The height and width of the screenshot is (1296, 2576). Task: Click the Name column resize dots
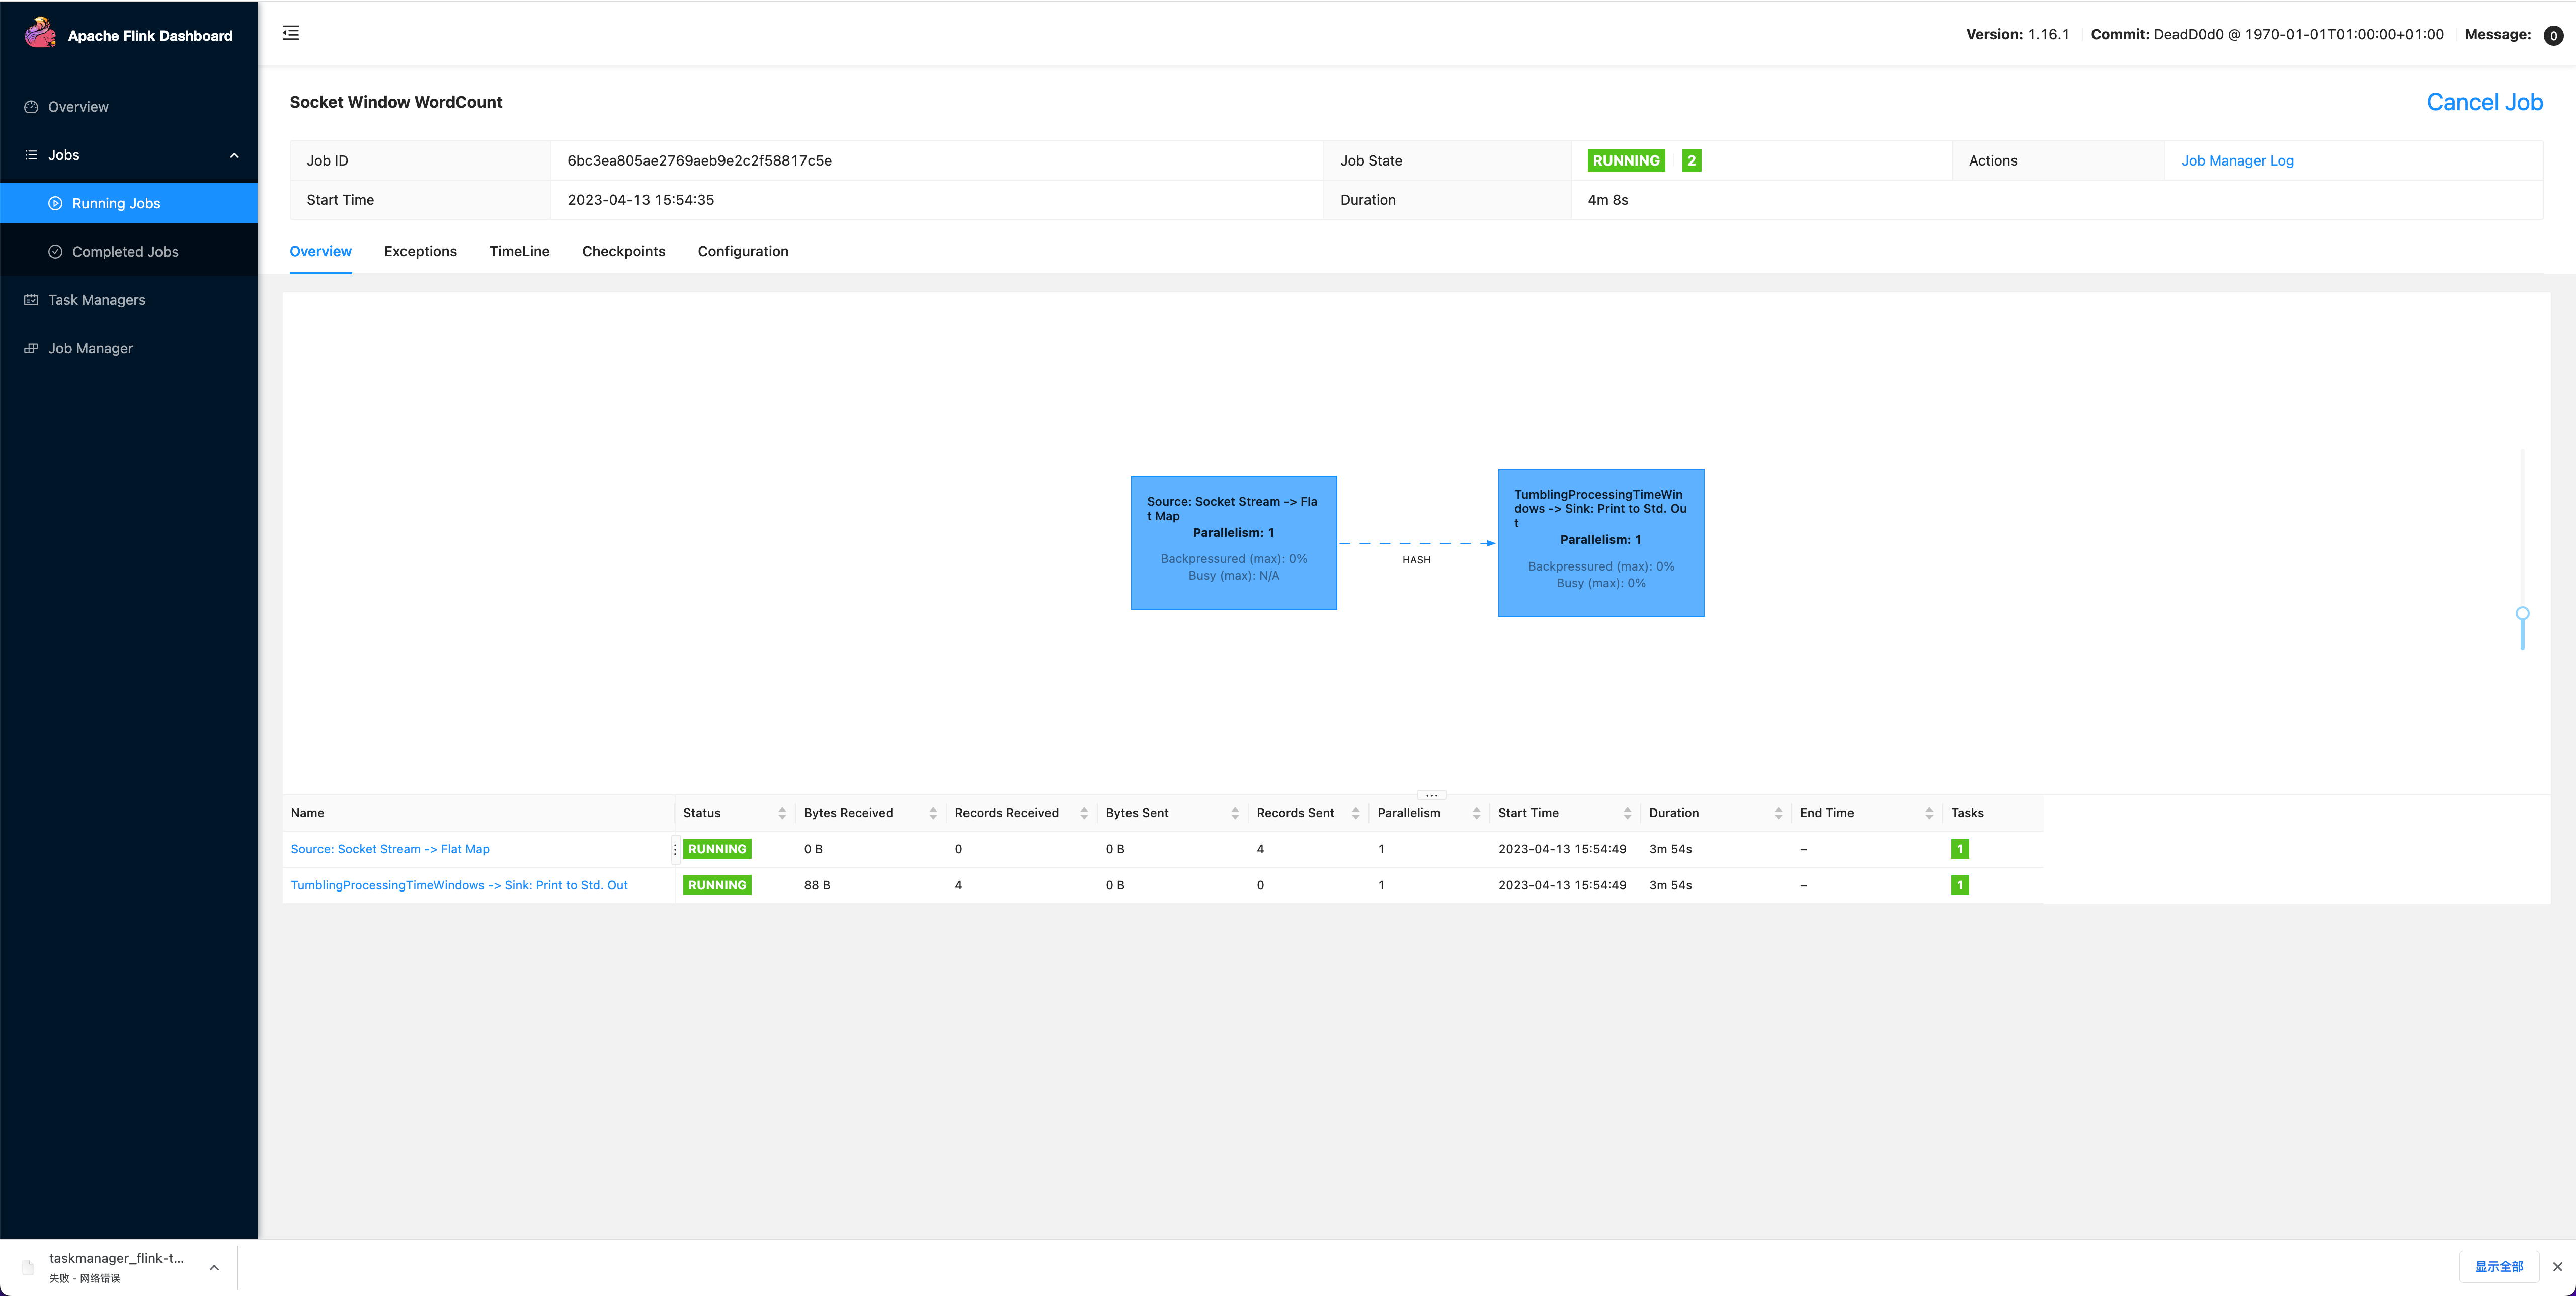click(675, 849)
